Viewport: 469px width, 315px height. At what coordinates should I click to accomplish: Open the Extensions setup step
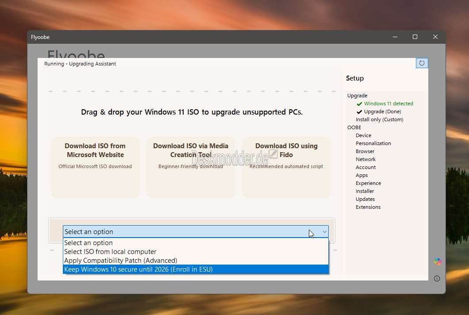pyautogui.click(x=368, y=207)
